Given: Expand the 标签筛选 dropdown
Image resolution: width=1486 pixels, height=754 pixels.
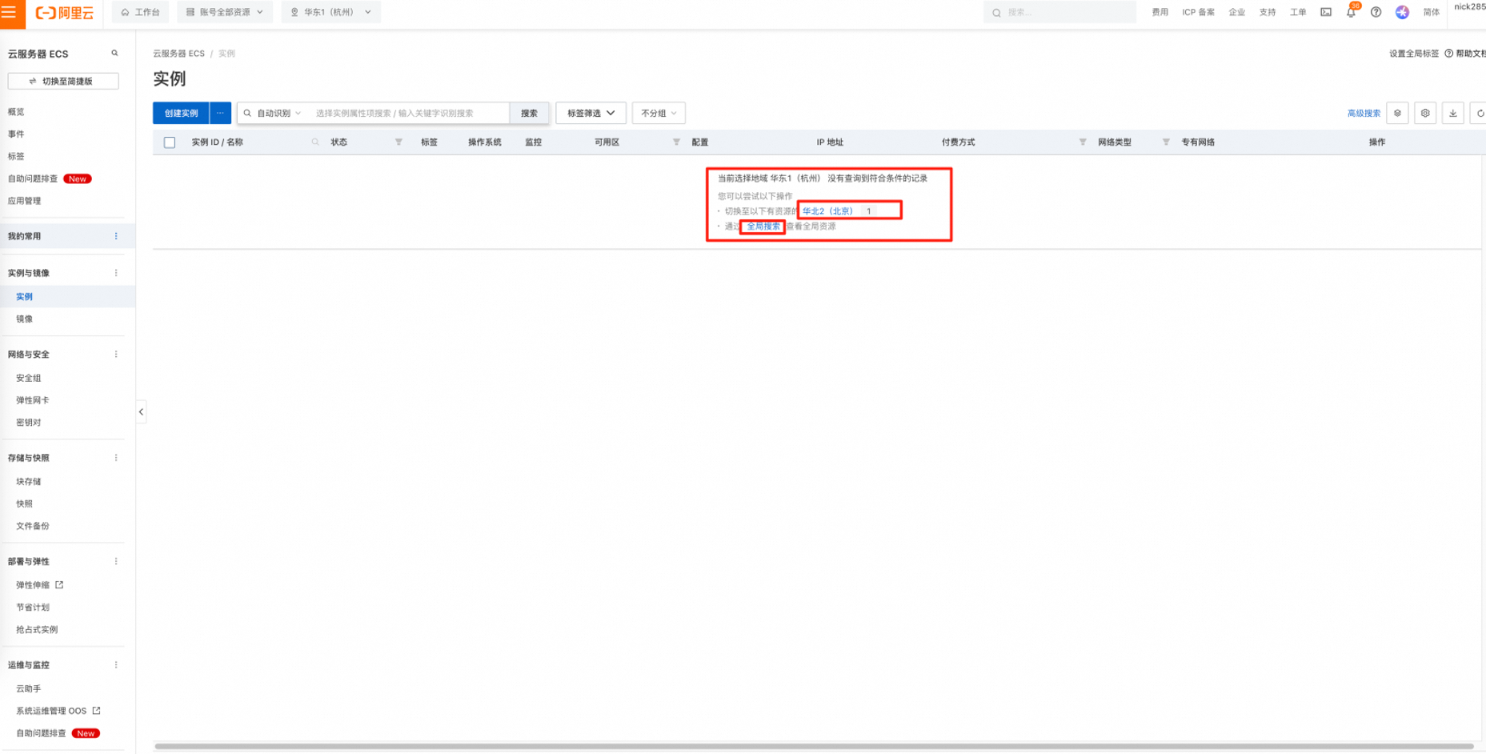Looking at the screenshot, I should click(x=591, y=113).
